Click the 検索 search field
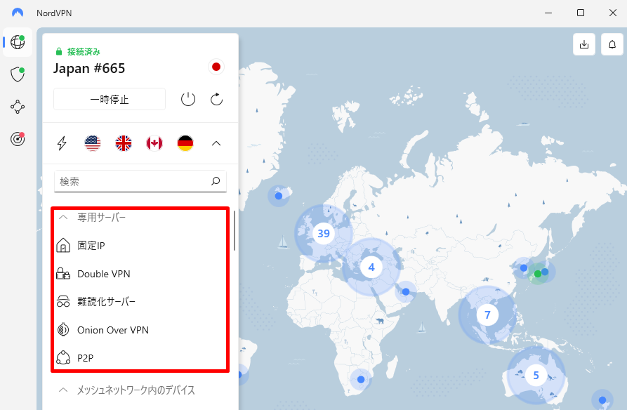Viewport: 627px width, 410px height. click(x=140, y=181)
